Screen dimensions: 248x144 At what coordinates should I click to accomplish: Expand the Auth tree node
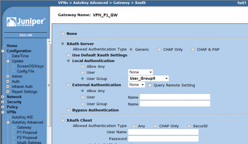point(8,81)
